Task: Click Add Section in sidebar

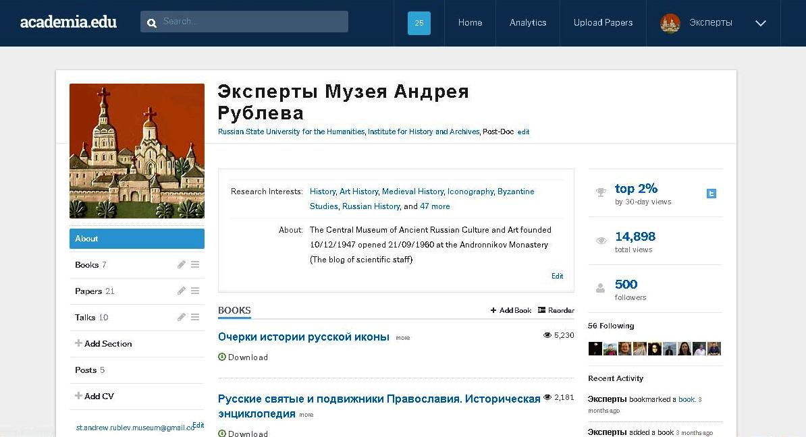Action: click(x=103, y=343)
